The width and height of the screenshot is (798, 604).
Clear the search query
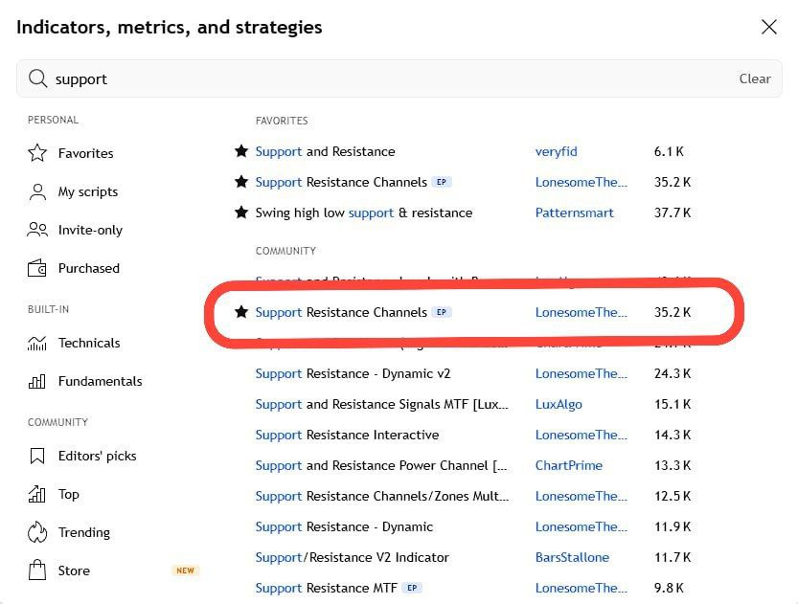pos(755,78)
